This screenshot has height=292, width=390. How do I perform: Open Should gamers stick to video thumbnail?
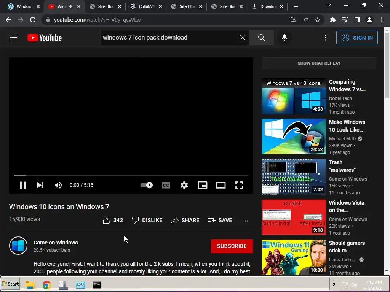294,257
